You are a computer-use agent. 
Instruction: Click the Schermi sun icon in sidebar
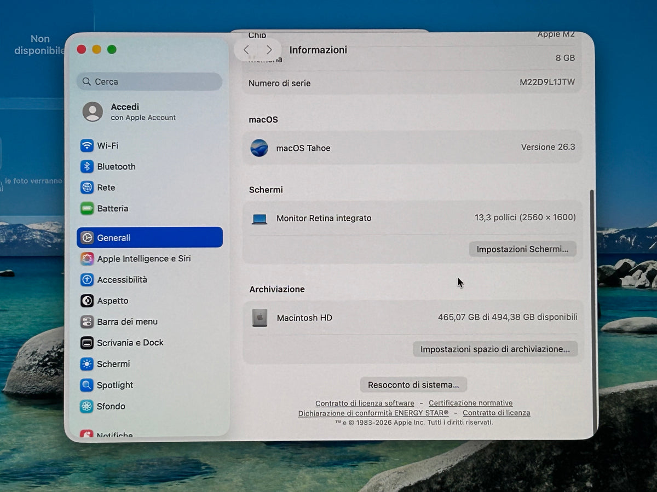[87, 364]
